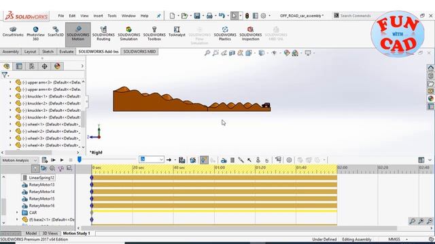
Task: Open the Motion Analysis study type dropdown
Action: pyautogui.click(x=20, y=160)
